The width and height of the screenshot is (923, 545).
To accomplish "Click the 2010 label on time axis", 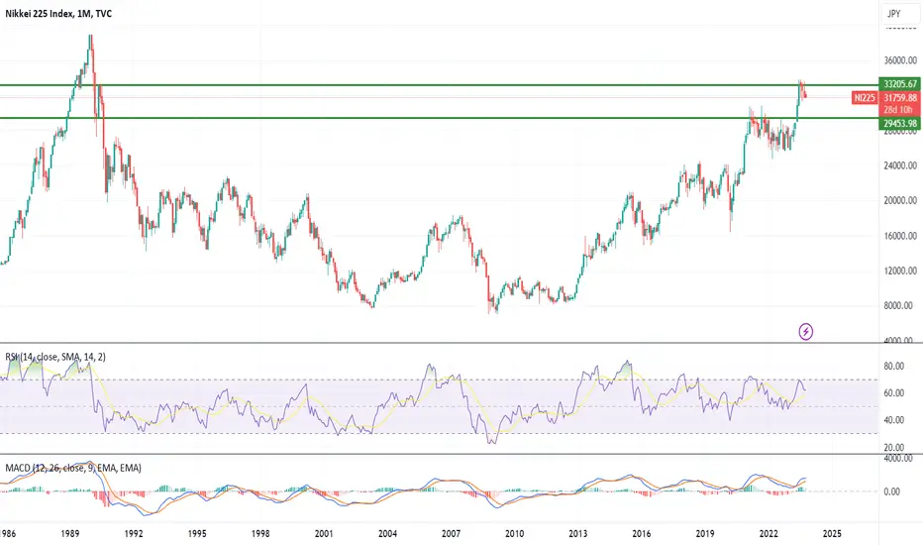I will pyautogui.click(x=514, y=534).
